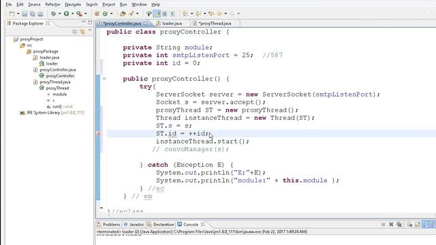Close the Package Explorer view
436x245 pixels.
(48, 23)
